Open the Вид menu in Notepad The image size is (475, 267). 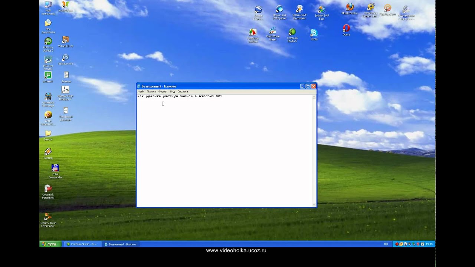tap(173, 92)
